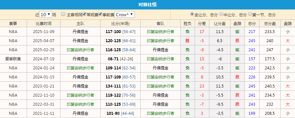Select the 半让分、总分 radio button
Screen dimensions: 295x118
point(221,14)
